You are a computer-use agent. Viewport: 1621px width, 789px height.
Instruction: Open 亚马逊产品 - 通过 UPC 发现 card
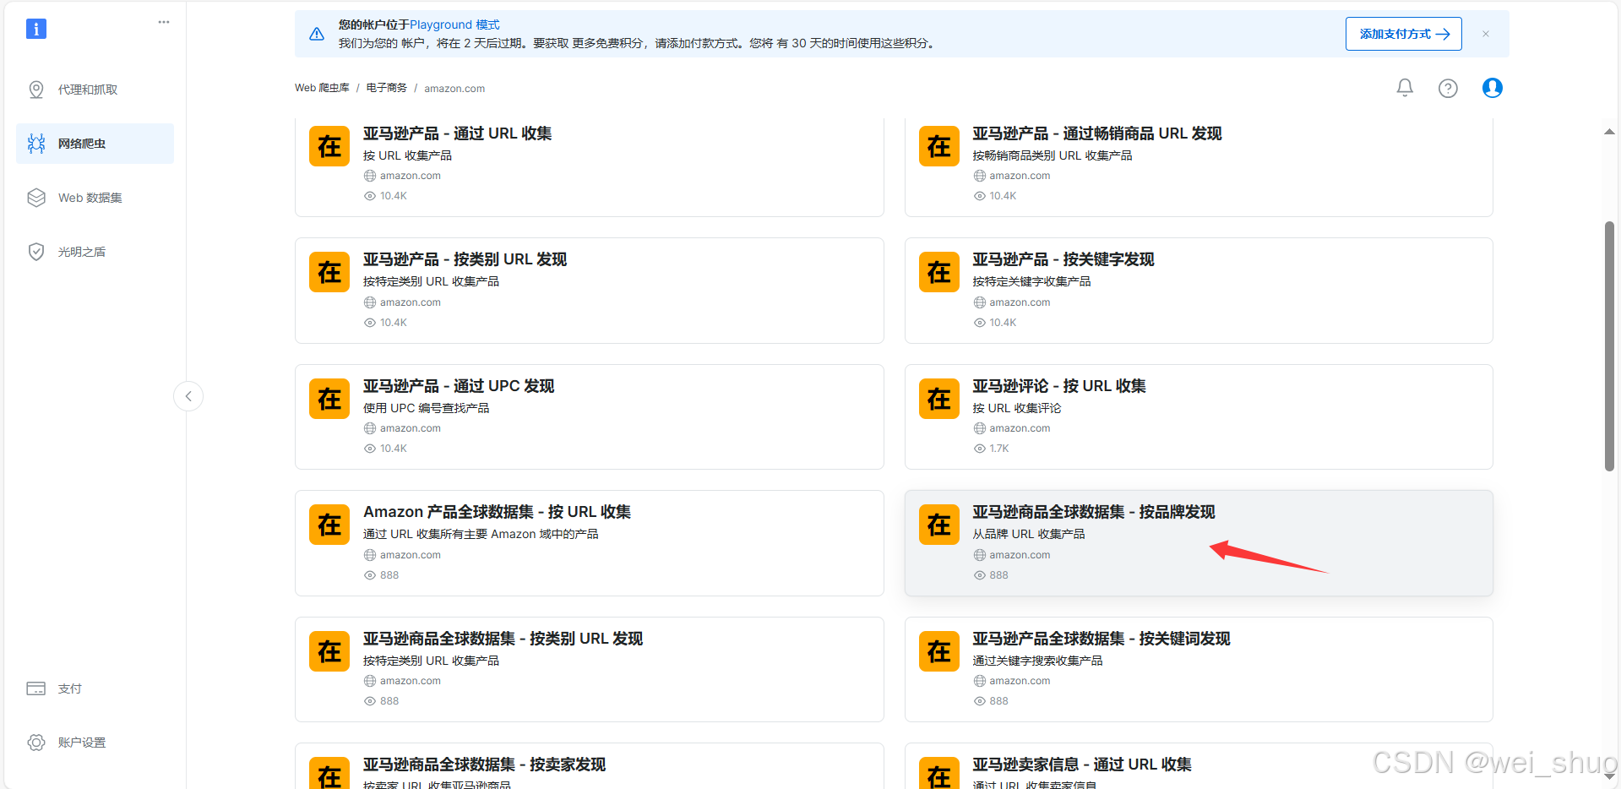(x=590, y=416)
